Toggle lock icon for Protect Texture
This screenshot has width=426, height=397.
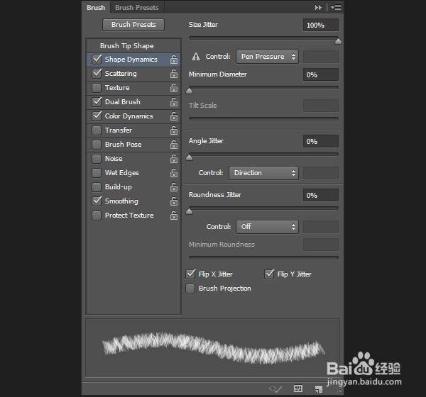pyautogui.click(x=174, y=216)
